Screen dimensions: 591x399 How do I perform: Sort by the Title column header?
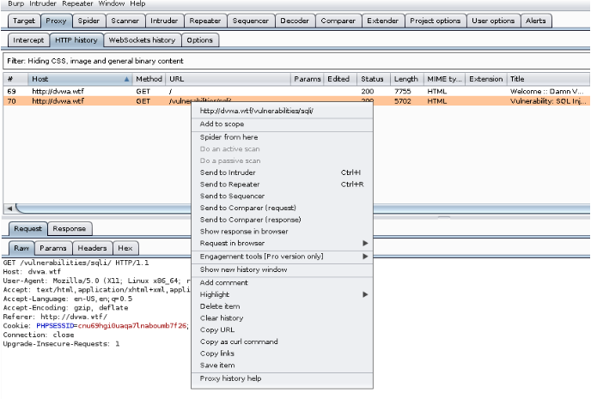pyautogui.click(x=548, y=79)
